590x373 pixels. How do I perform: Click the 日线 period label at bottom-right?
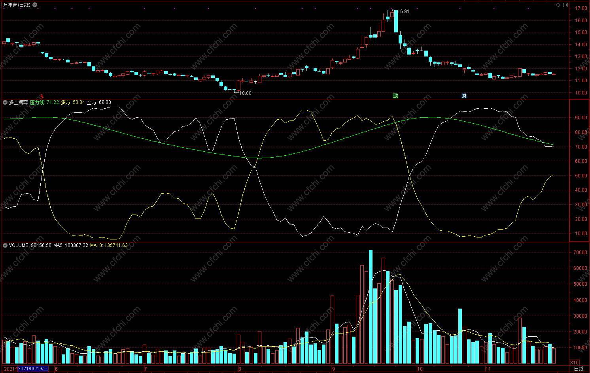click(579, 369)
